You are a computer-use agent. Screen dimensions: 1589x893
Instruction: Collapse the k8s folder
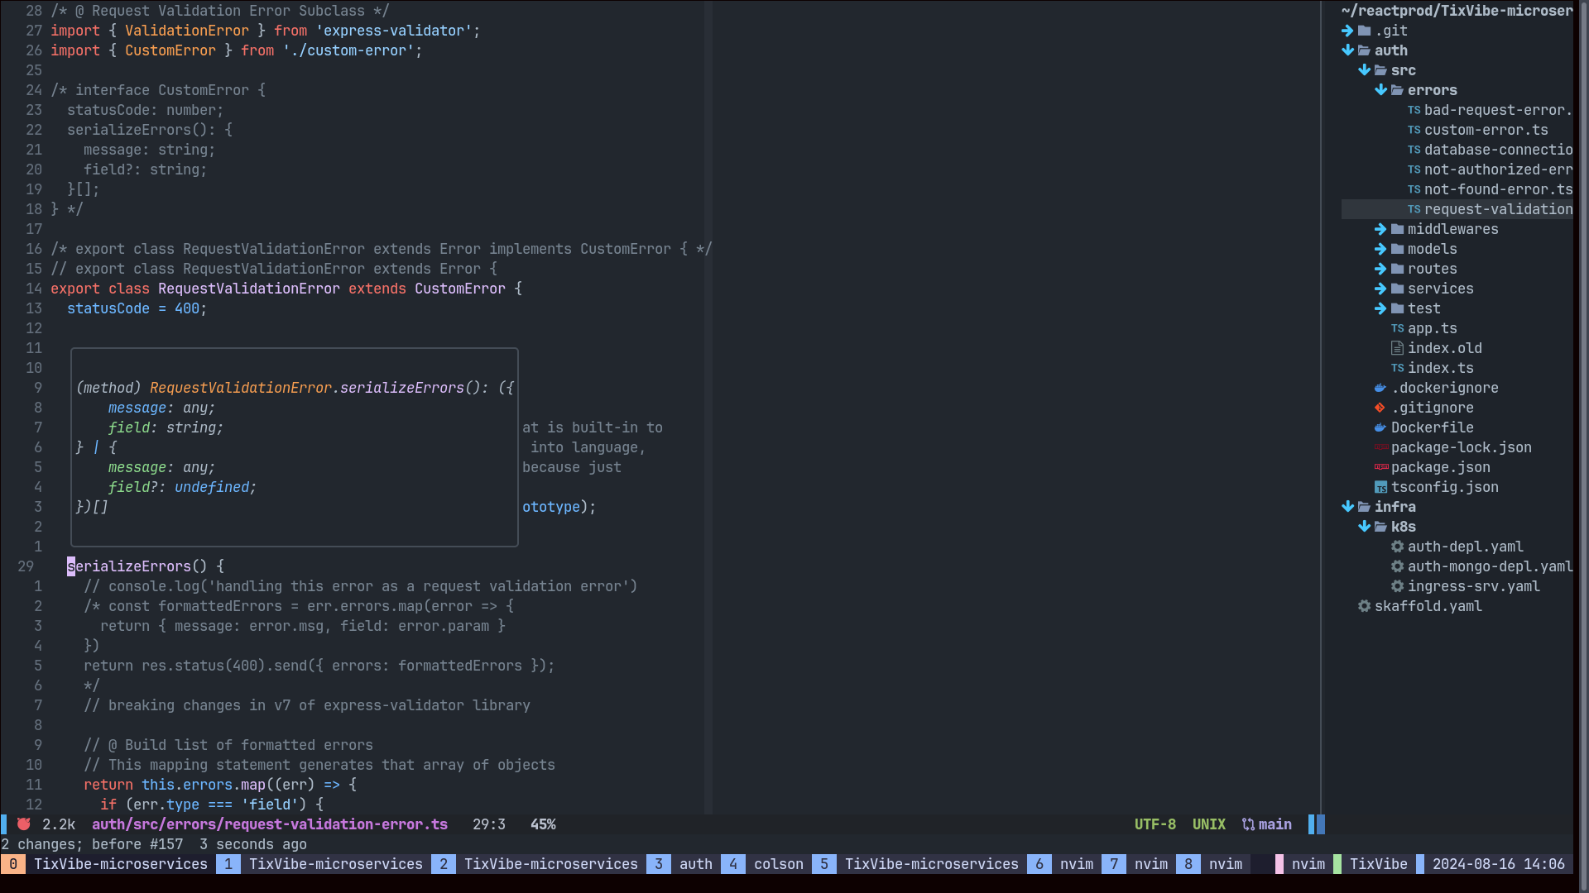(x=1364, y=527)
